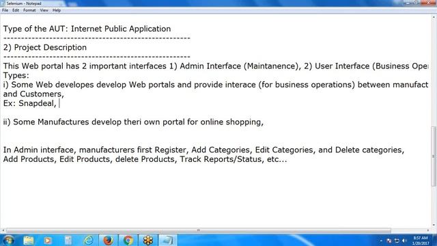Image resolution: width=437 pixels, height=246 pixels.
Task: Launch Windows Media Player from the taskbar
Action: coord(47,241)
